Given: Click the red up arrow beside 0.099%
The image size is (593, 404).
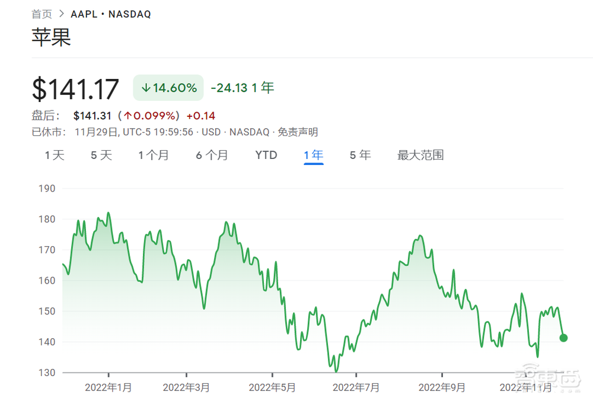Looking at the screenshot, I should (127, 116).
